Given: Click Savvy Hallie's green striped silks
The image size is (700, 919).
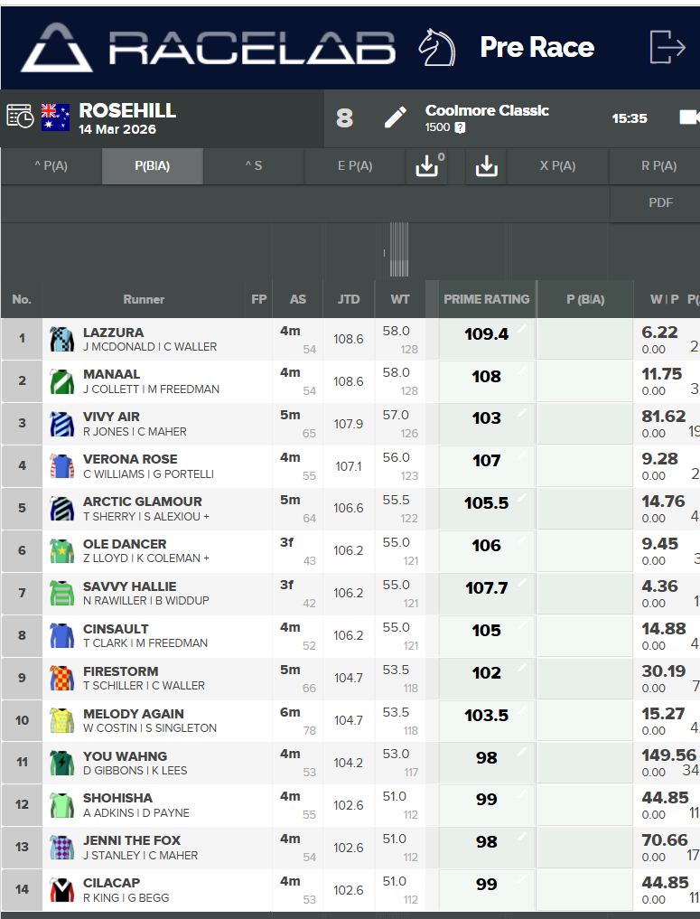Looking at the screenshot, I should click(61, 594).
